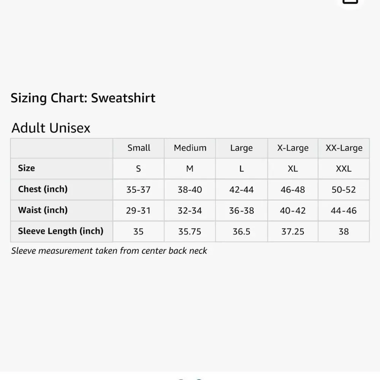Select the 'Large' column header
Screen dimensions: 380x380
coord(241,148)
